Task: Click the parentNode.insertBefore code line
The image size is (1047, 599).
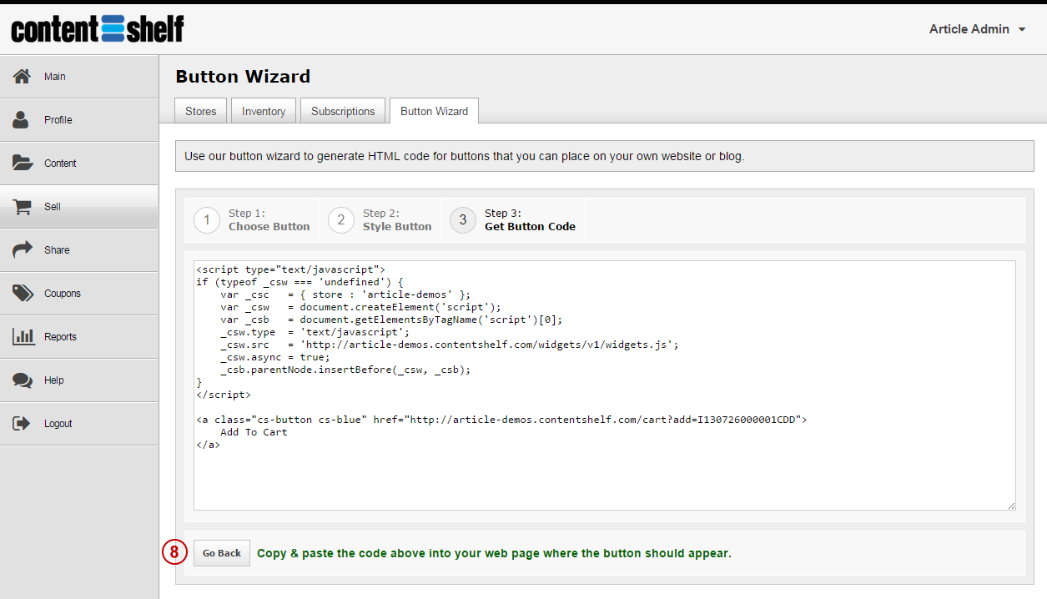Action: click(x=345, y=370)
